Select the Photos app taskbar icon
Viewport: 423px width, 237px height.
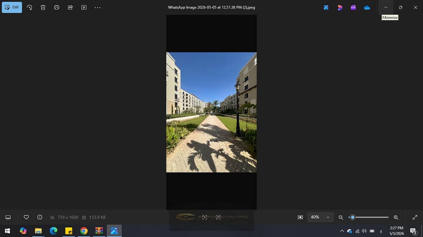[x=114, y=231]
